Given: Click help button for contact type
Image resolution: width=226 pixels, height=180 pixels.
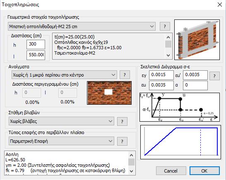Looking at the screenshot, I should [122, 142].
